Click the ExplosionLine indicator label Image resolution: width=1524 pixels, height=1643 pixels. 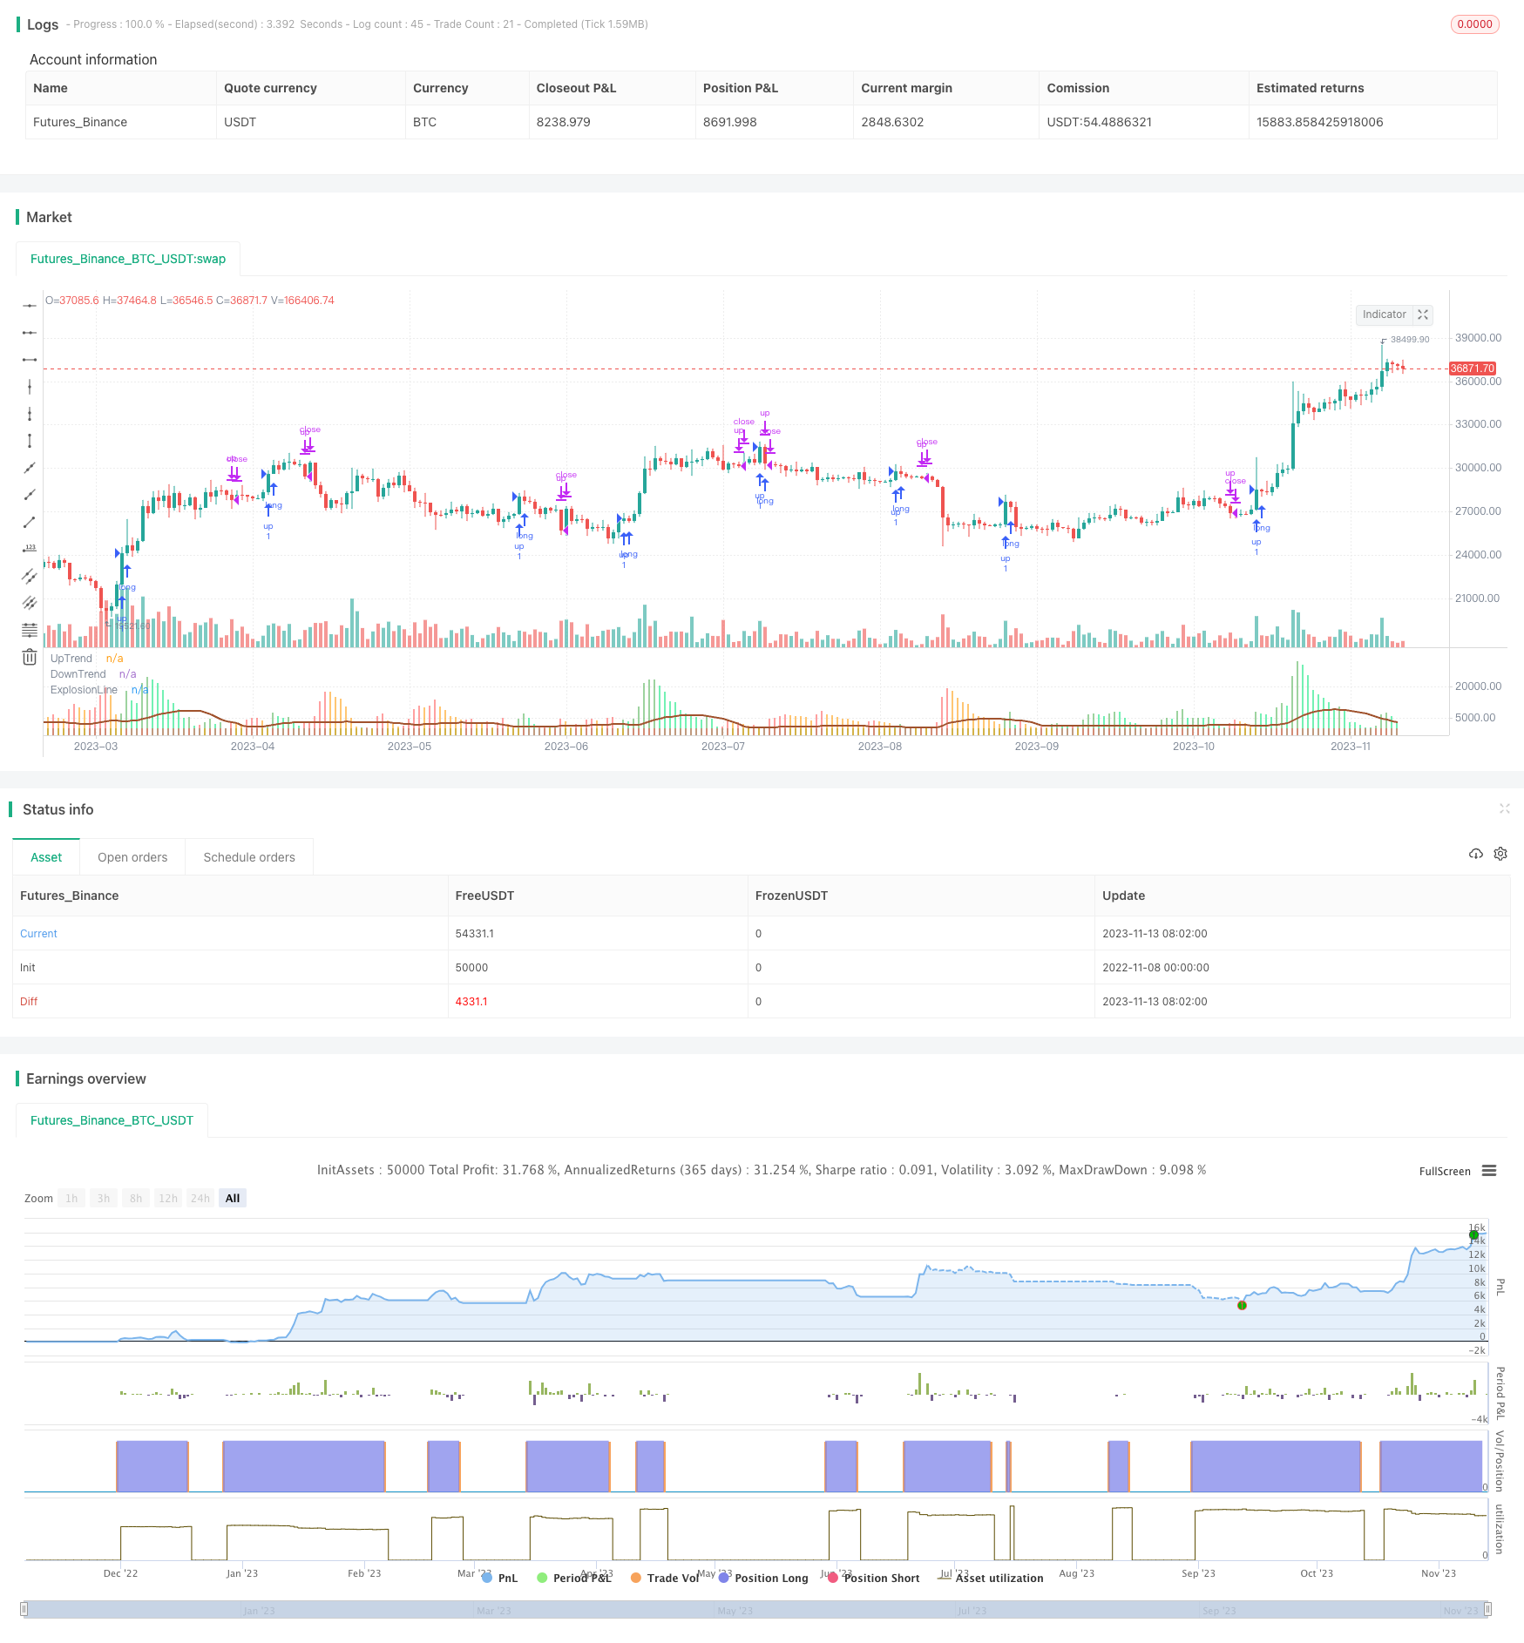pyautogui.click(x=84, y=690)
